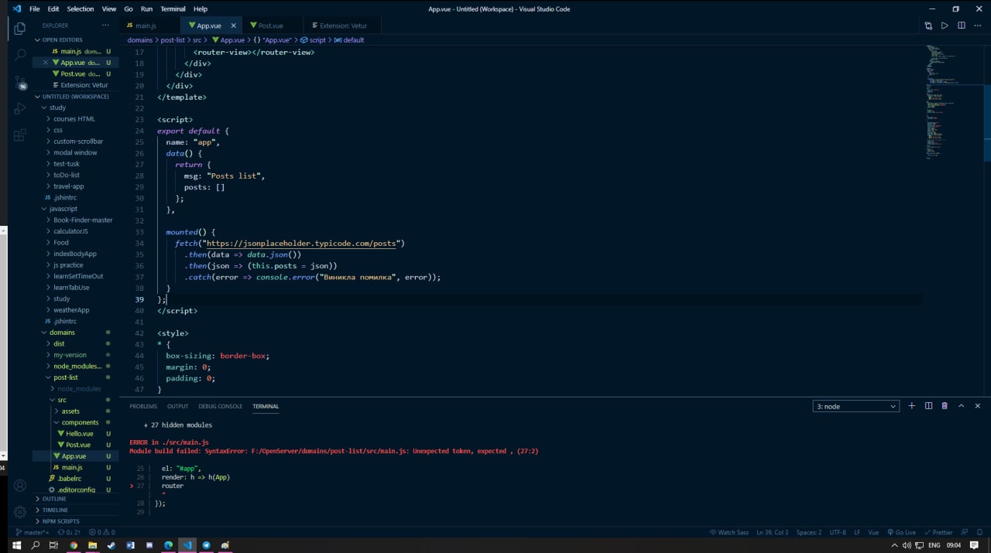Screen dimensions: 991x553
Task: Open Chrome from the Windows taskbar
Action: pos(74,545)
